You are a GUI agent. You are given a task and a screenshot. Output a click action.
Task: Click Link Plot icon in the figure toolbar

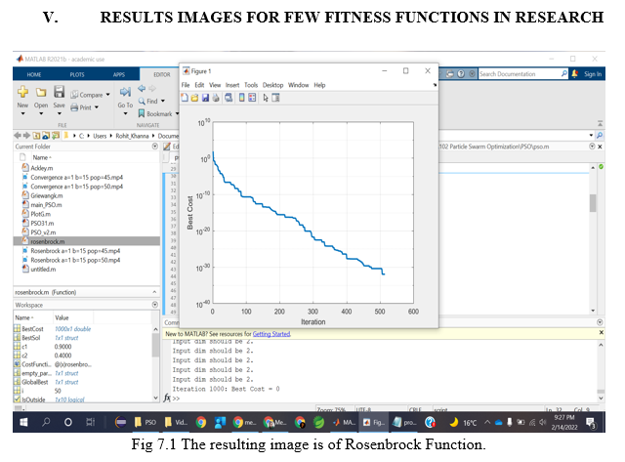coord(229,98)
